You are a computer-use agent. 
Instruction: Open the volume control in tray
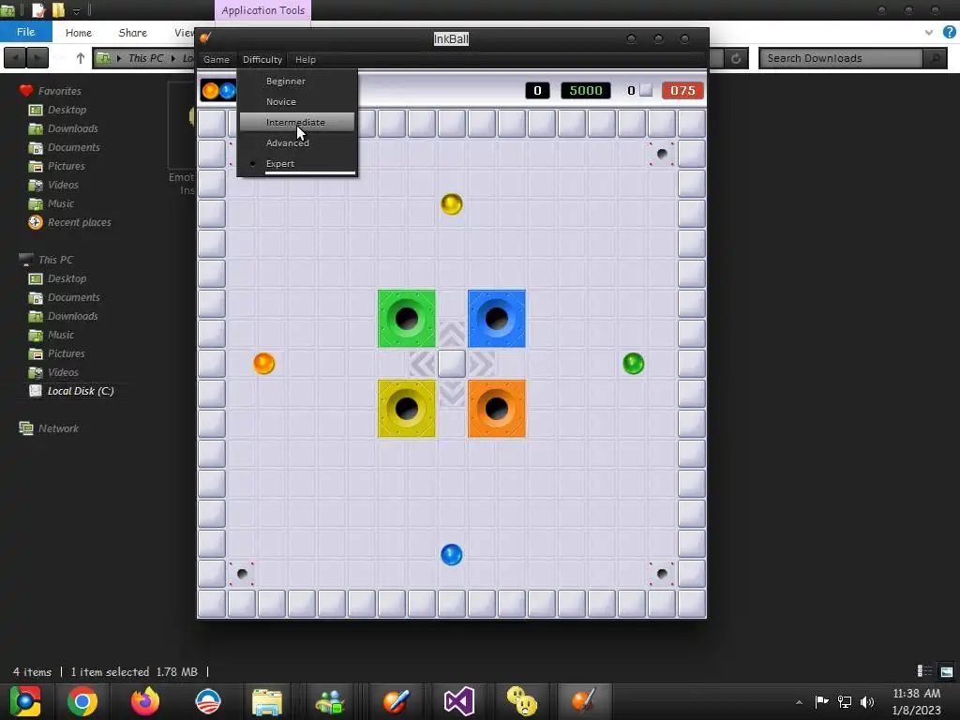867,701
